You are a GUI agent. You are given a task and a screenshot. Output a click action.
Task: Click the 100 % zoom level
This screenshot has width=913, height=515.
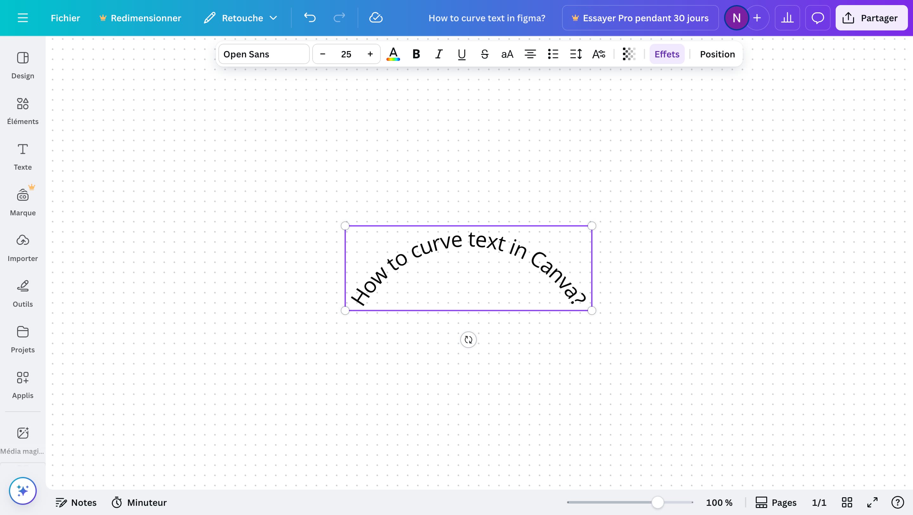click(719, 503)
